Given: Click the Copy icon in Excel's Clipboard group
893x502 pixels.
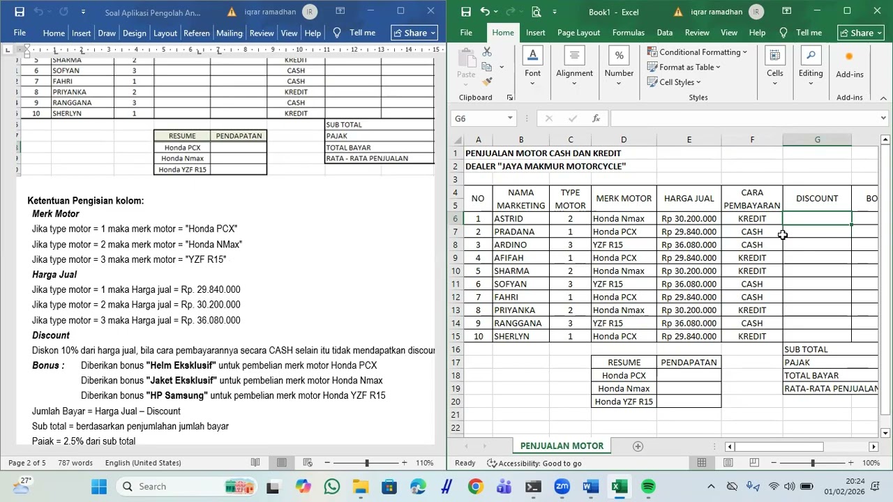Looking at the screenshot, I should tap(487, 68).
